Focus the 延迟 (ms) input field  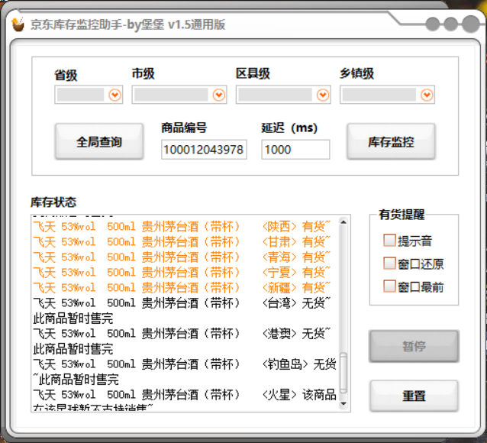tap(295, 150)
